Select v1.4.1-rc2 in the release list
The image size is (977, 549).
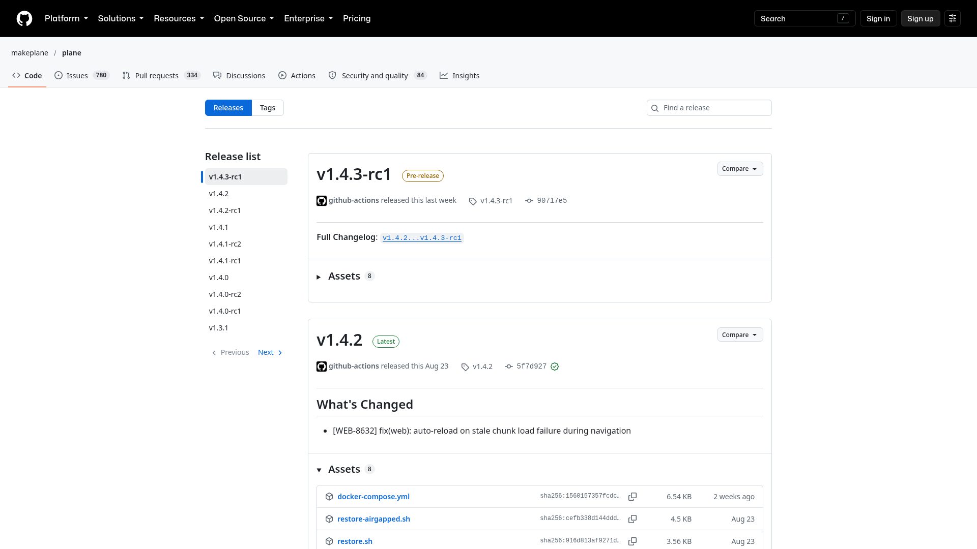point(246,244)
